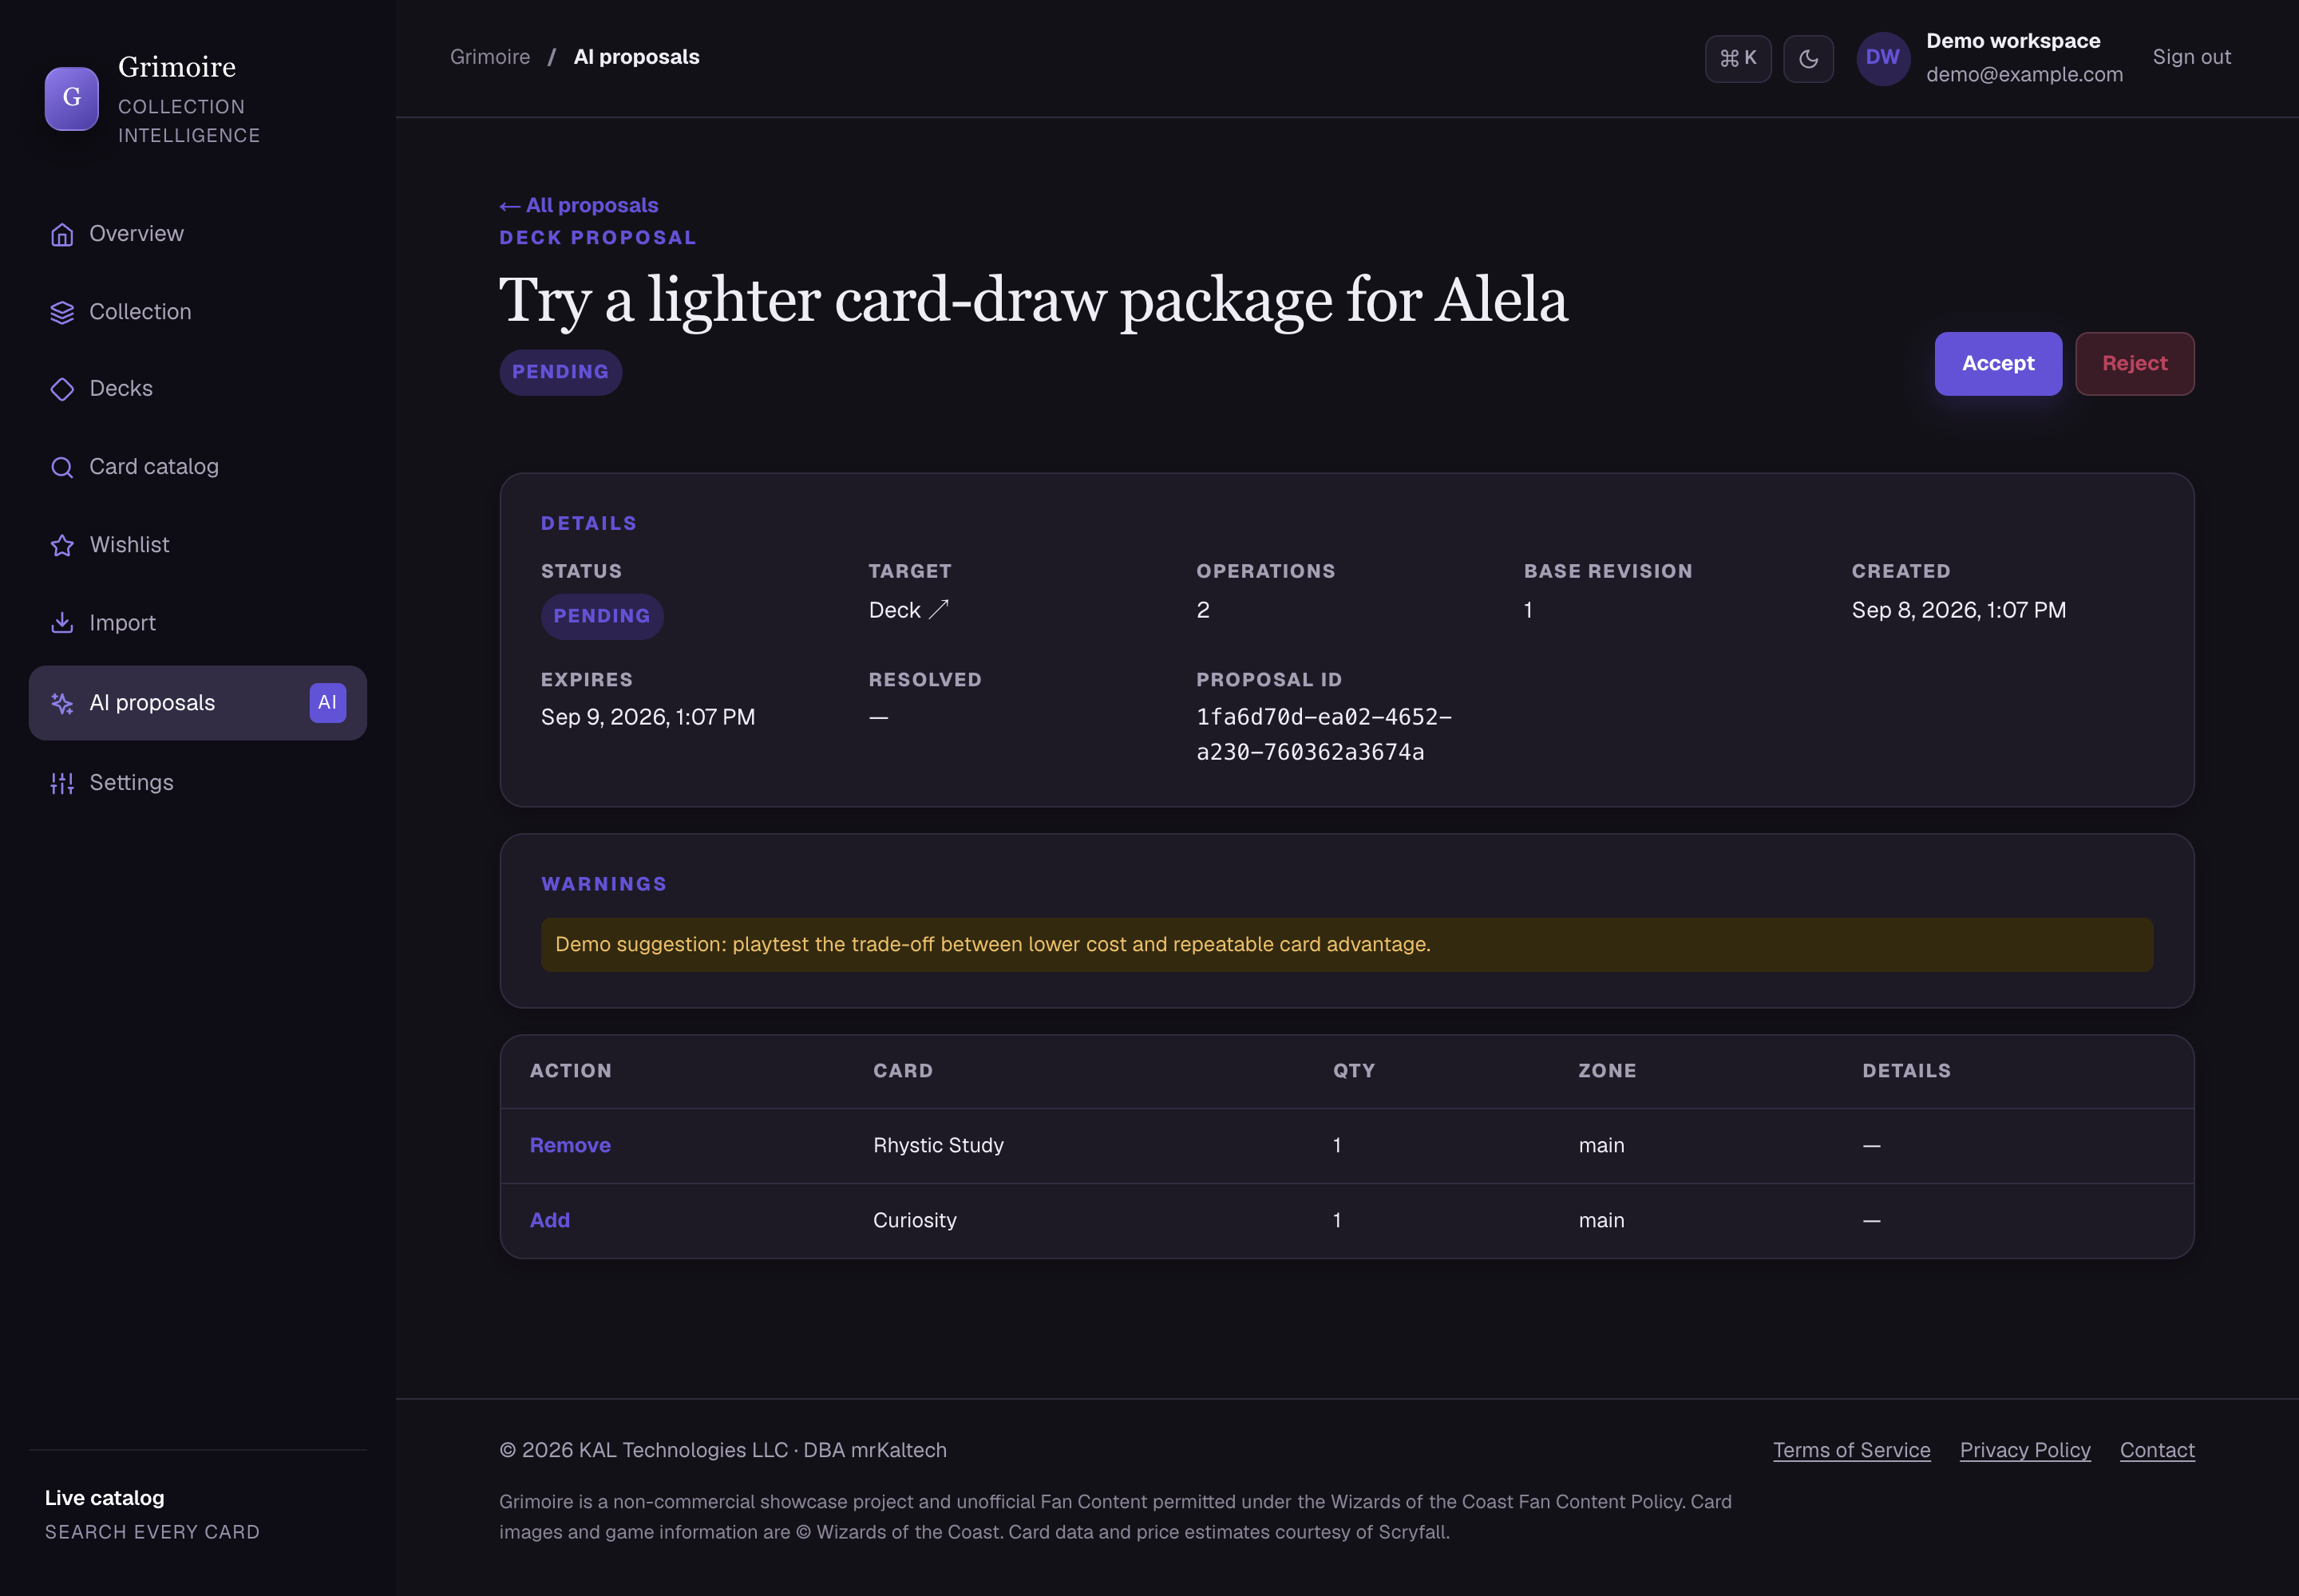The height and width of the screenshot is (1596, 2299).
Task: Click the Grimoire G logo icon
Action: (x=72, y=98)
